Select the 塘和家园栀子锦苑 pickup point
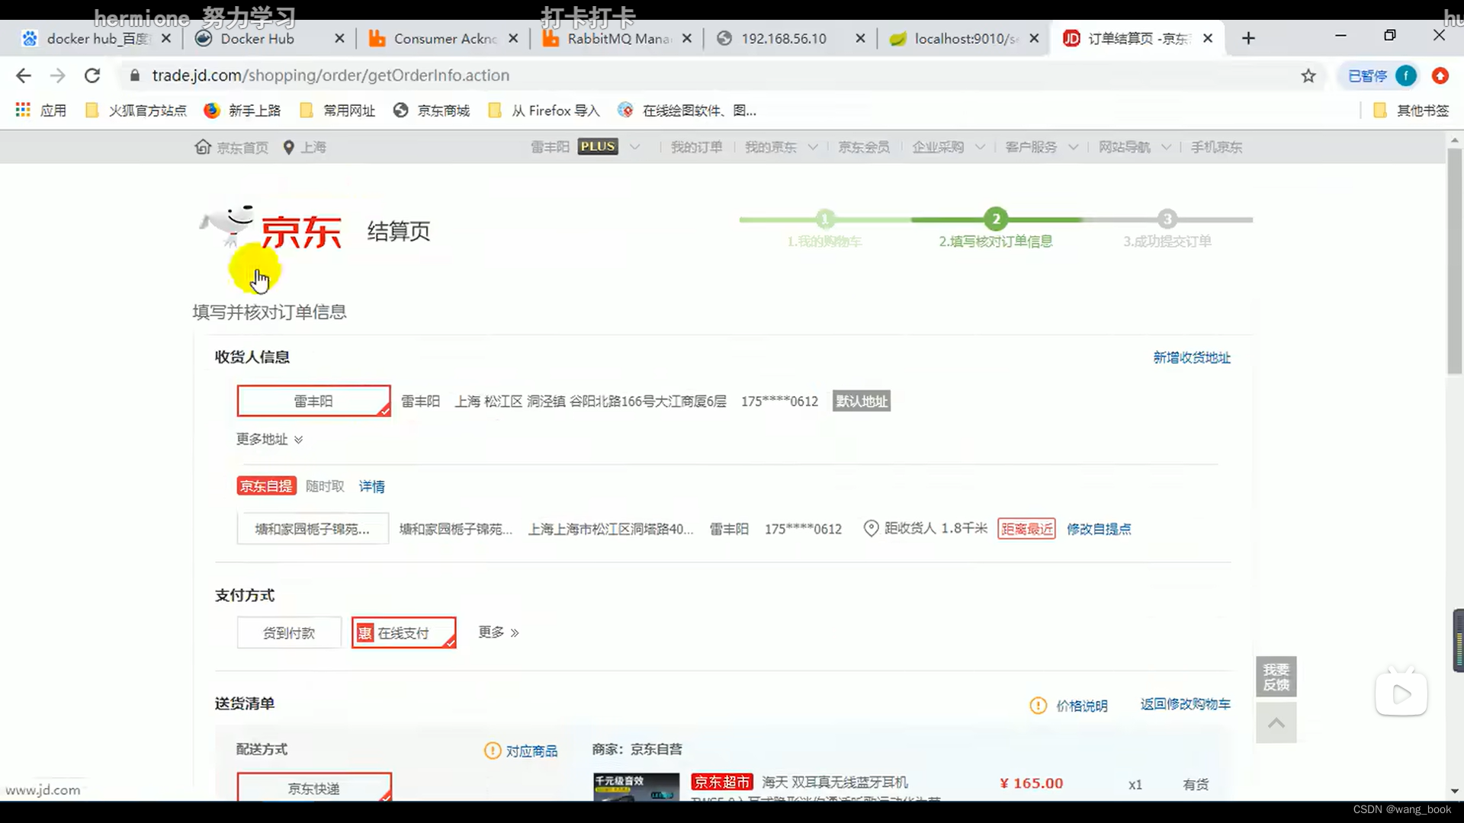Image resolution: width=1464 pixels, height=823 pixels. coord(313,529)
